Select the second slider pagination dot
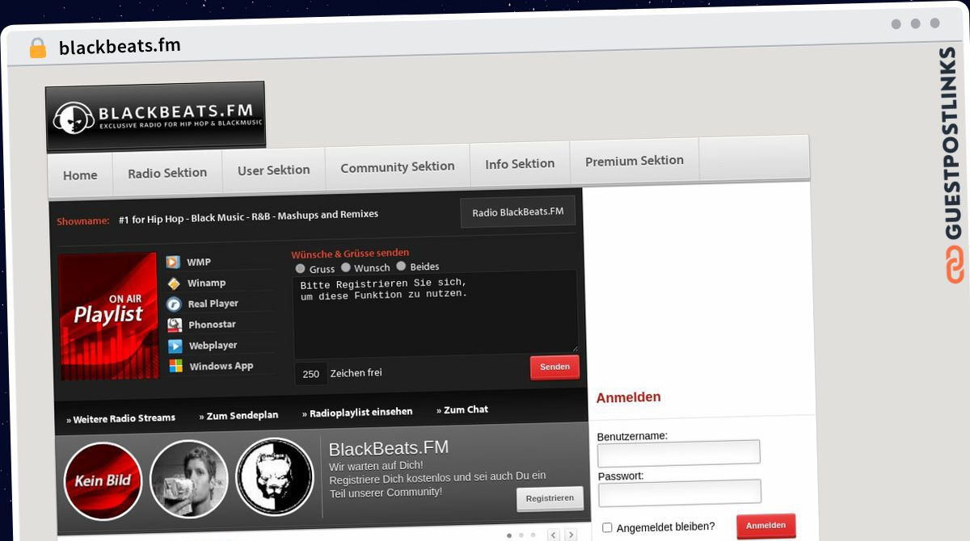Image resolution: width=970 pixels, height=541 pixels. pos(521,535)
